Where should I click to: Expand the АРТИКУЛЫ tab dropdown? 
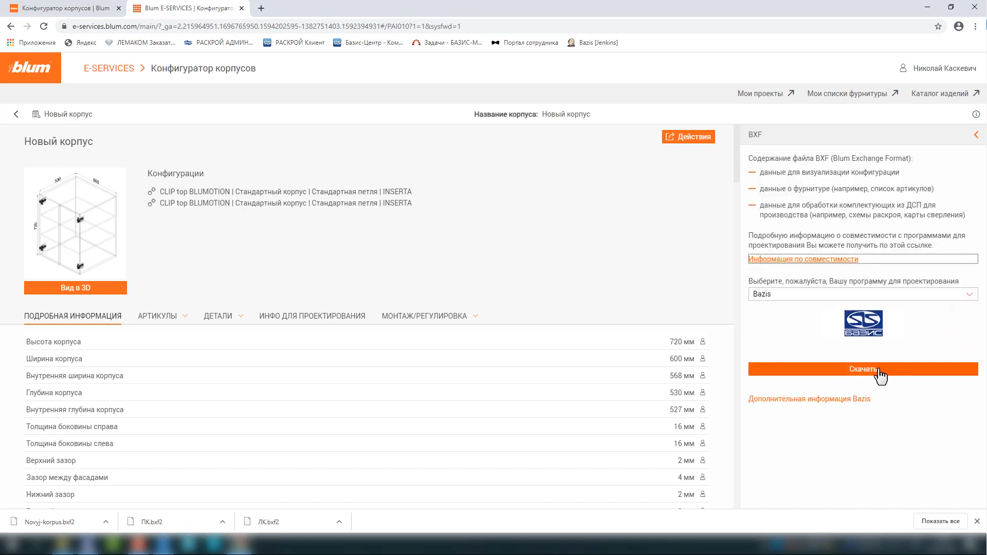click(185, 316)
